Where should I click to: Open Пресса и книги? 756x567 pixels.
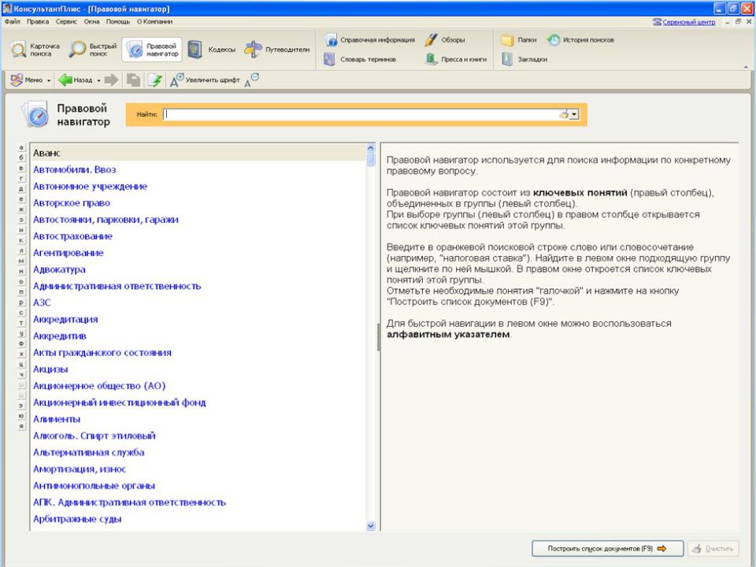pyautogui.click(x=456, y=59)
